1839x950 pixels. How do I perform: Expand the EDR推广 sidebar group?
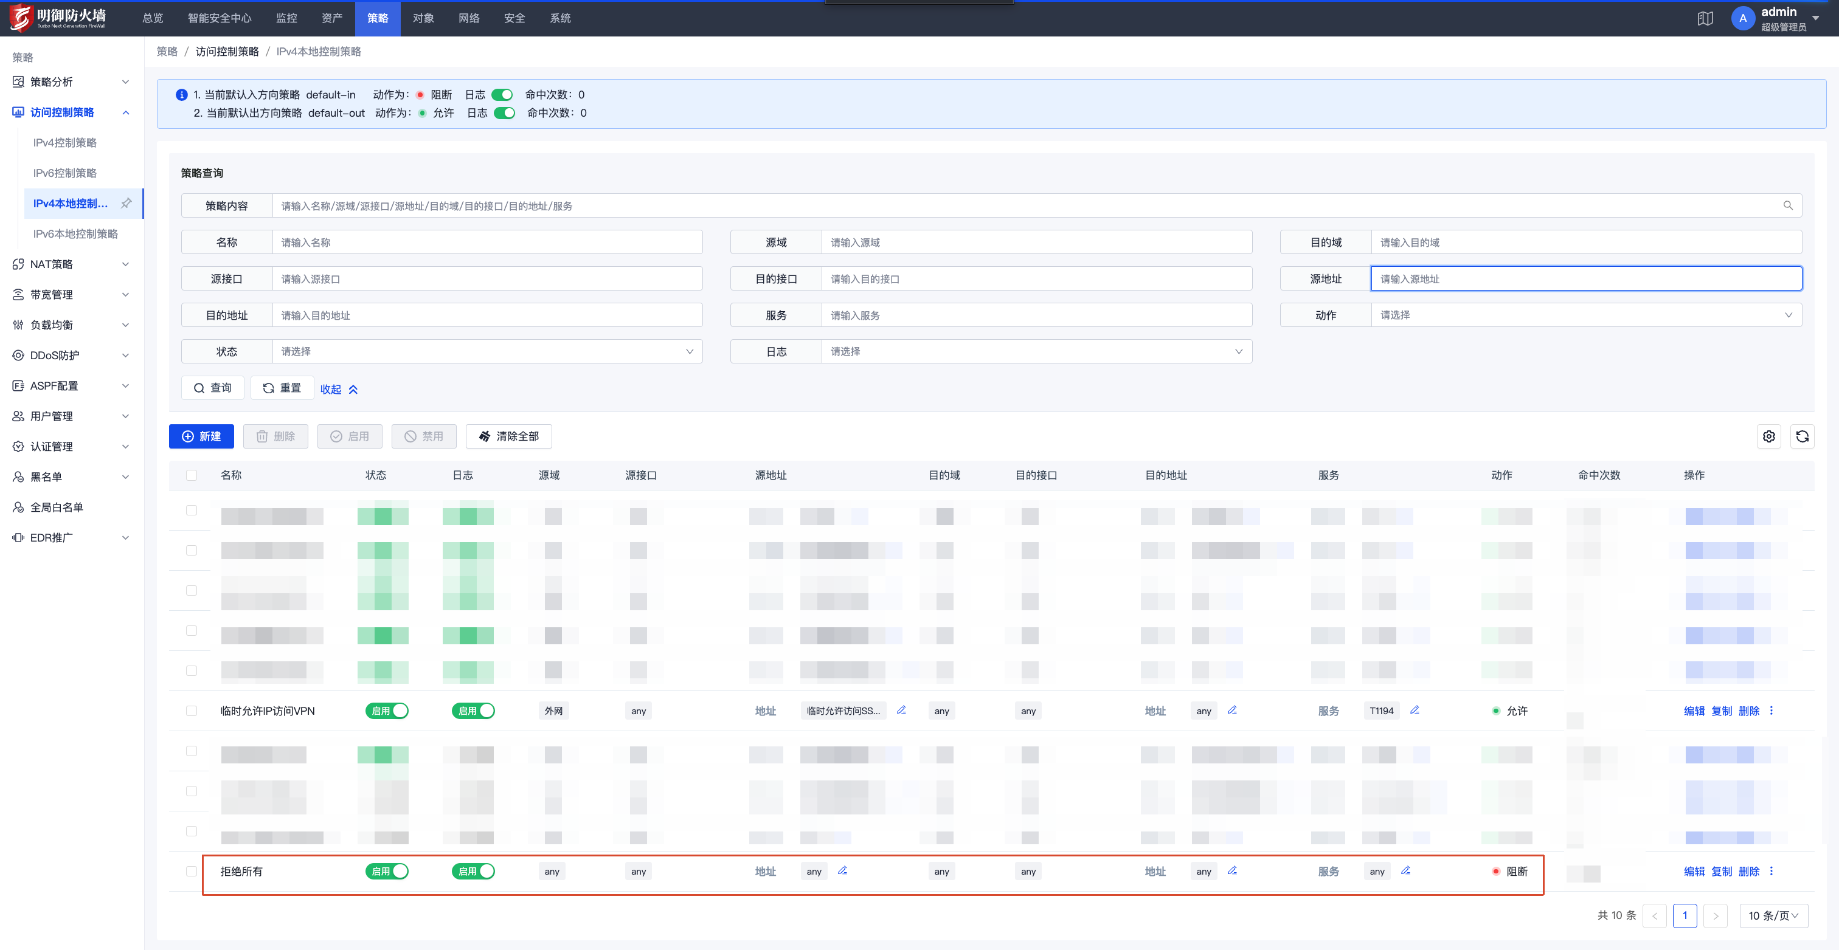(71, 537)
